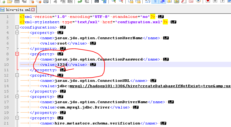The image size is (231, 127).
Task: Toggle synchronized horizontal scrolling lock
Action: click(x=138, y=1)
